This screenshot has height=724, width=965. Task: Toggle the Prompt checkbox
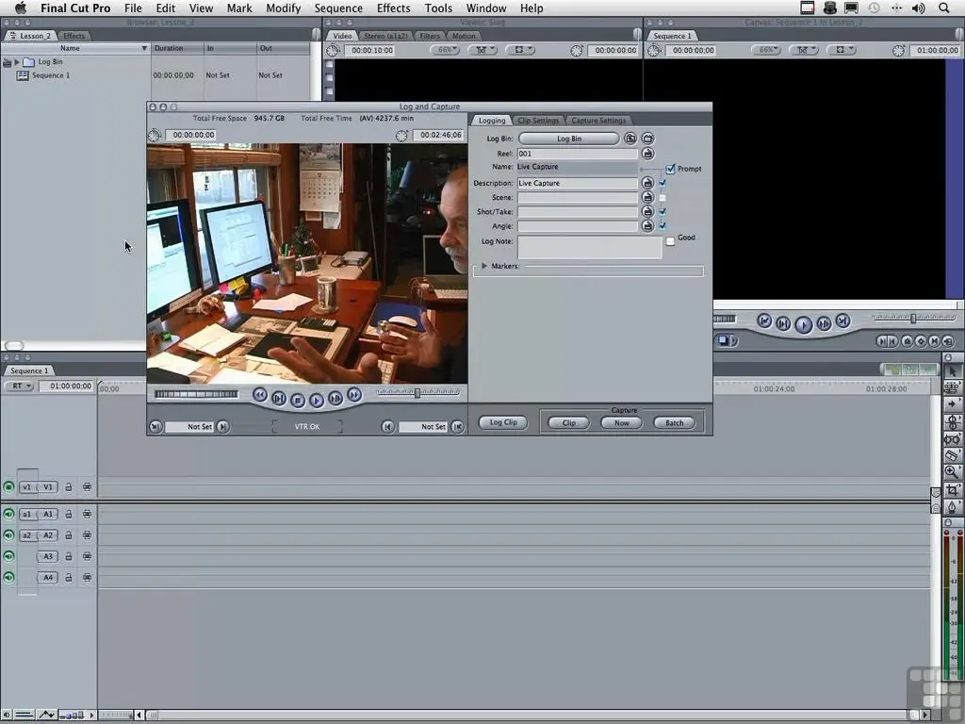(x=670, y=169)
